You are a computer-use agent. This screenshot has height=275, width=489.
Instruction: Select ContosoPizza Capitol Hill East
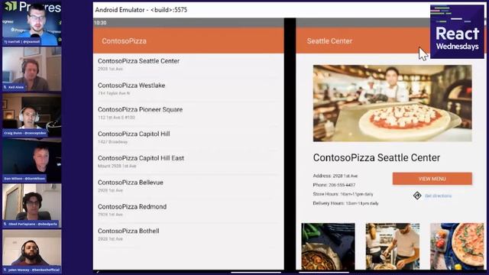coord(189,162)
